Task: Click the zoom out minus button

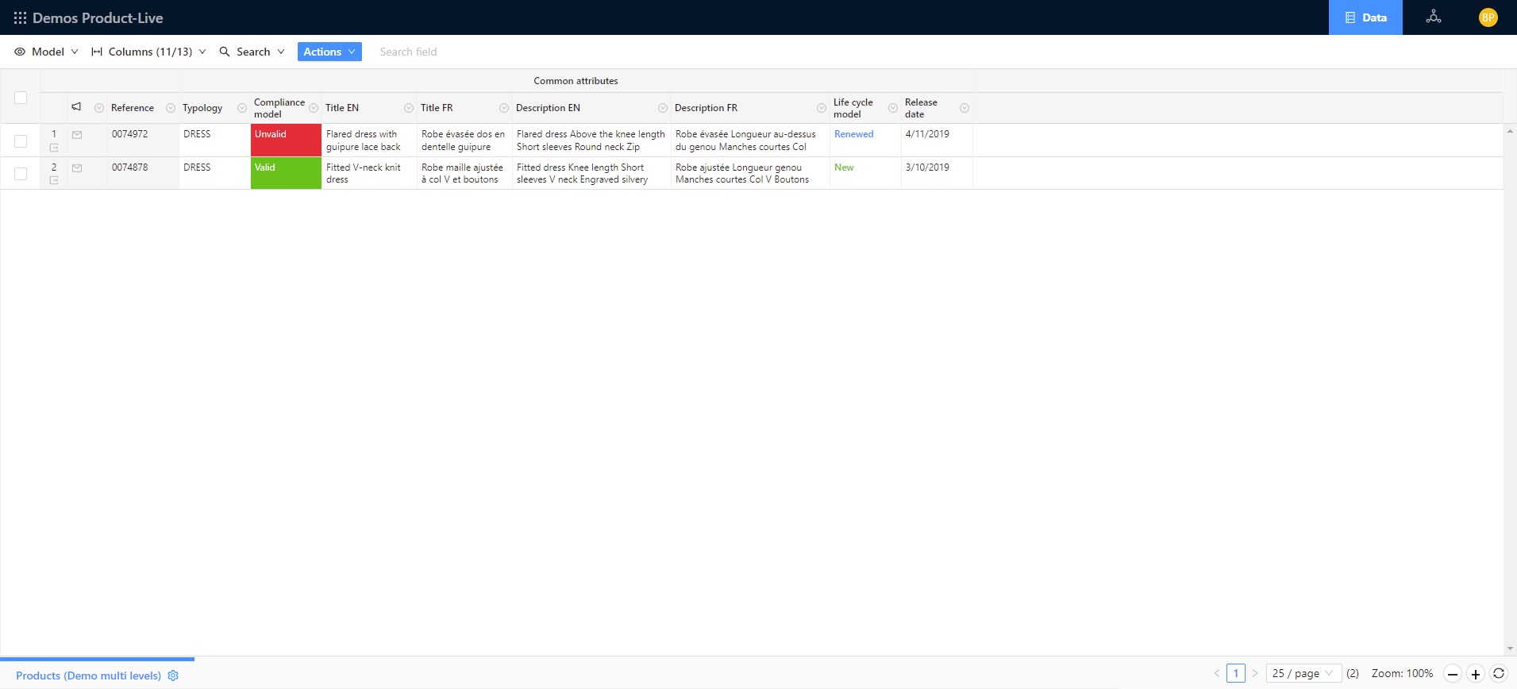Action: [x=1452, y=674]
